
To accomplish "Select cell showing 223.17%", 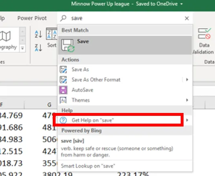I will tap(133, 174).
